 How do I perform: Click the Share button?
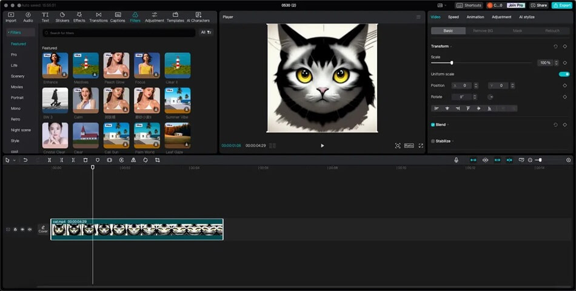[539, 5]
